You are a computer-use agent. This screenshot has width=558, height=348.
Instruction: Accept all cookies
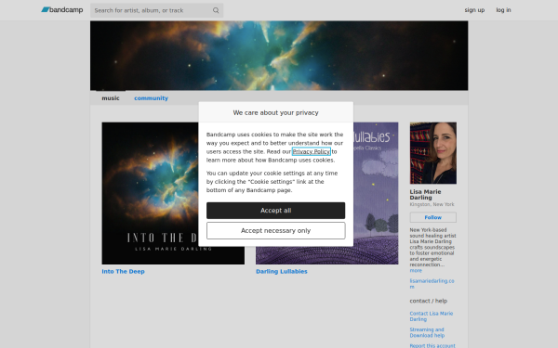tap(276, 211)
